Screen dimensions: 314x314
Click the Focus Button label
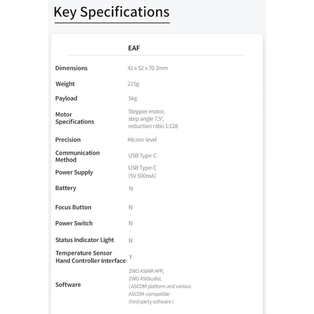[x=73, y=207]
